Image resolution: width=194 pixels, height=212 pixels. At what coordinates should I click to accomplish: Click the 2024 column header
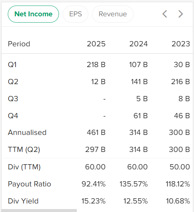click(138, 44)
